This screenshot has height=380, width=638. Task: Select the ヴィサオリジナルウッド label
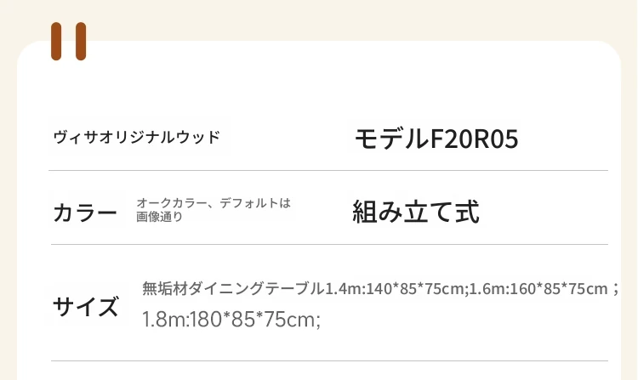(137, 137)
